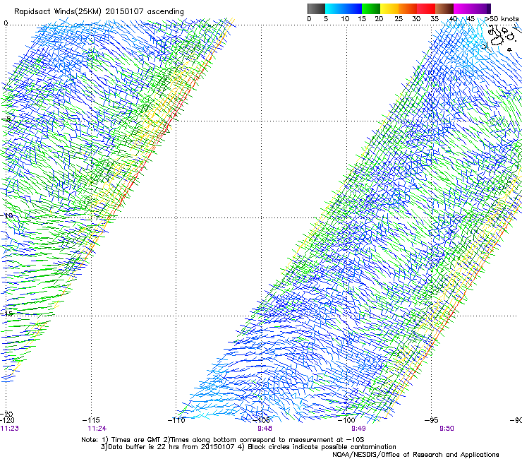Click the latitude label '-15'
This screenshot has width=522, height=459.
[6, 314]
